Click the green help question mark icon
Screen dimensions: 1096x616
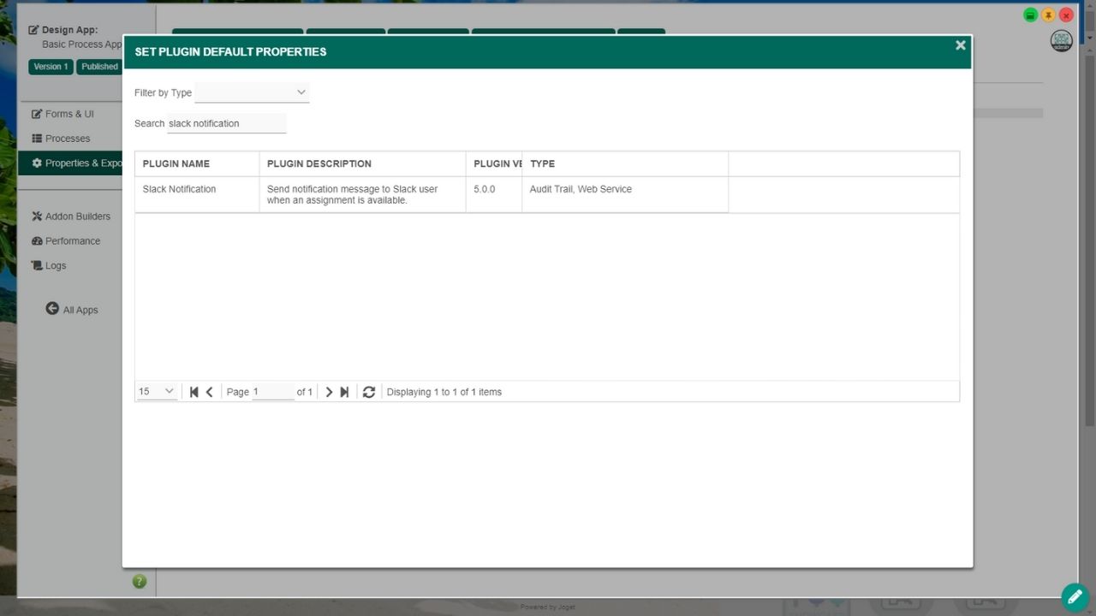click(x=140, y=582)
